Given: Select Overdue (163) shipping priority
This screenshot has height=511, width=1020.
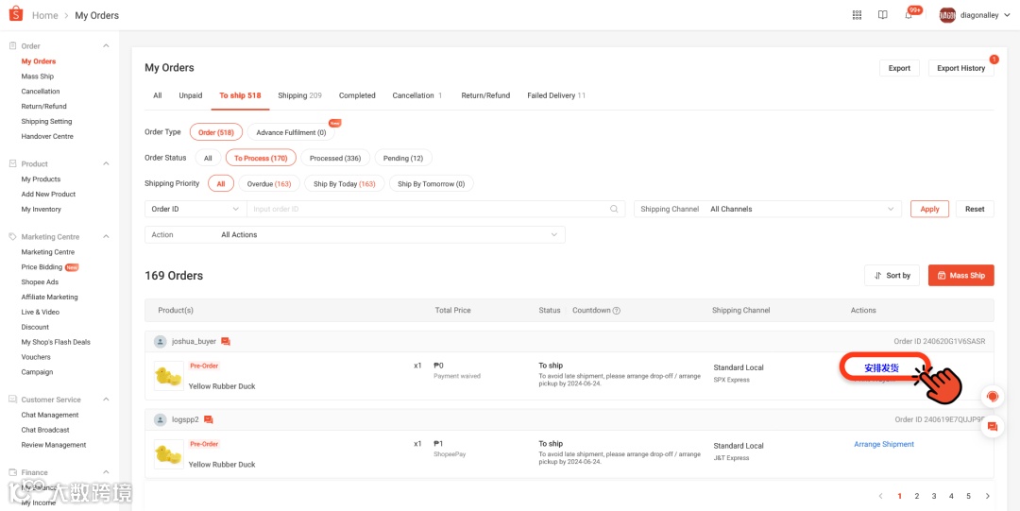Looking at the screenshot, I should 269,184.
